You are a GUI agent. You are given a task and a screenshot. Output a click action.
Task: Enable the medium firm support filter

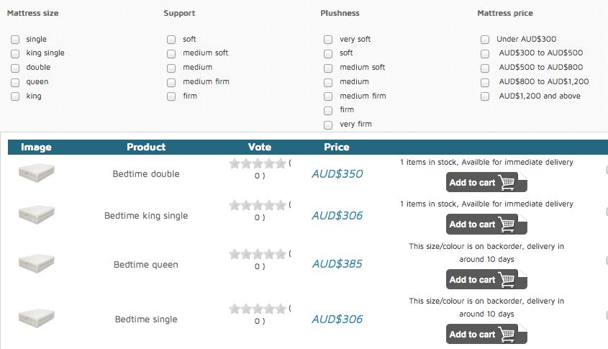(171, 82)
